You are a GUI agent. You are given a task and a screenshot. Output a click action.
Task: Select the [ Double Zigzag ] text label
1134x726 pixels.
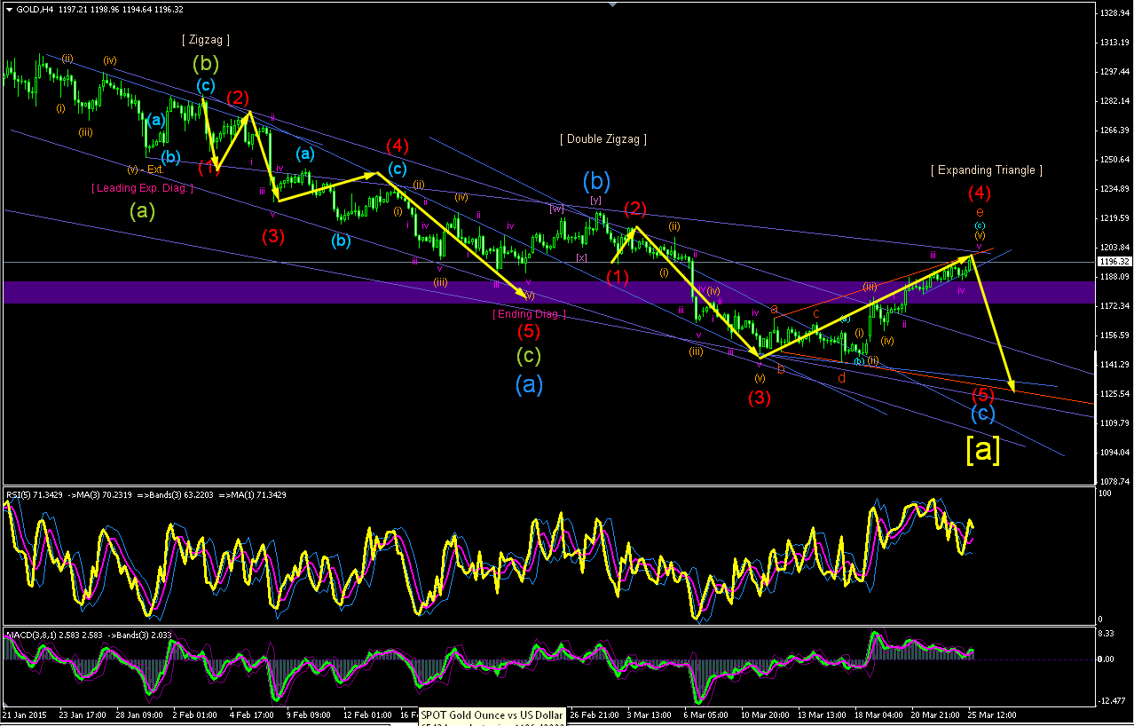click(x=603, y=139)
